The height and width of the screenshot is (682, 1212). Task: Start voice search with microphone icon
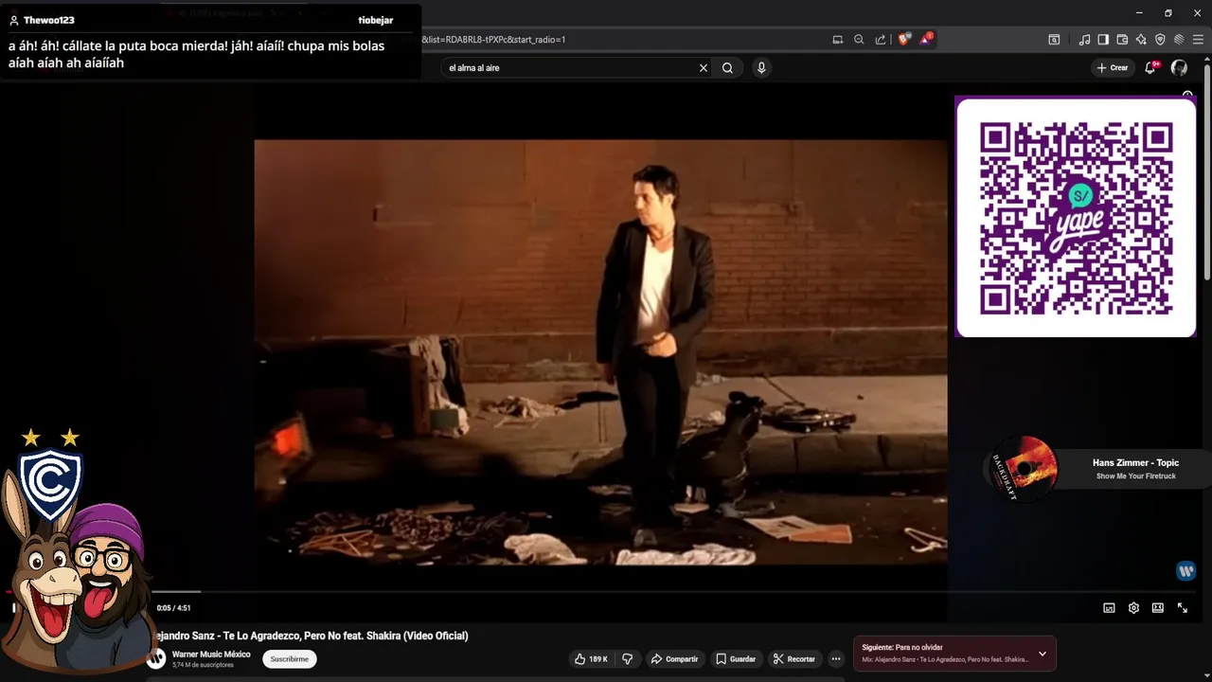(761, 68)
